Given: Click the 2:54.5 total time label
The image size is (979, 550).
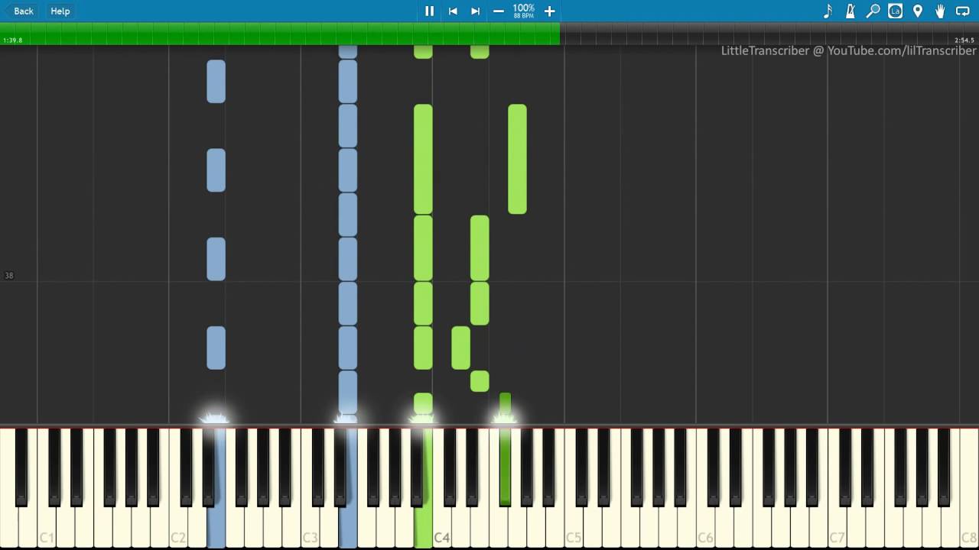Looking at the screenshot, I should [964, 40].
